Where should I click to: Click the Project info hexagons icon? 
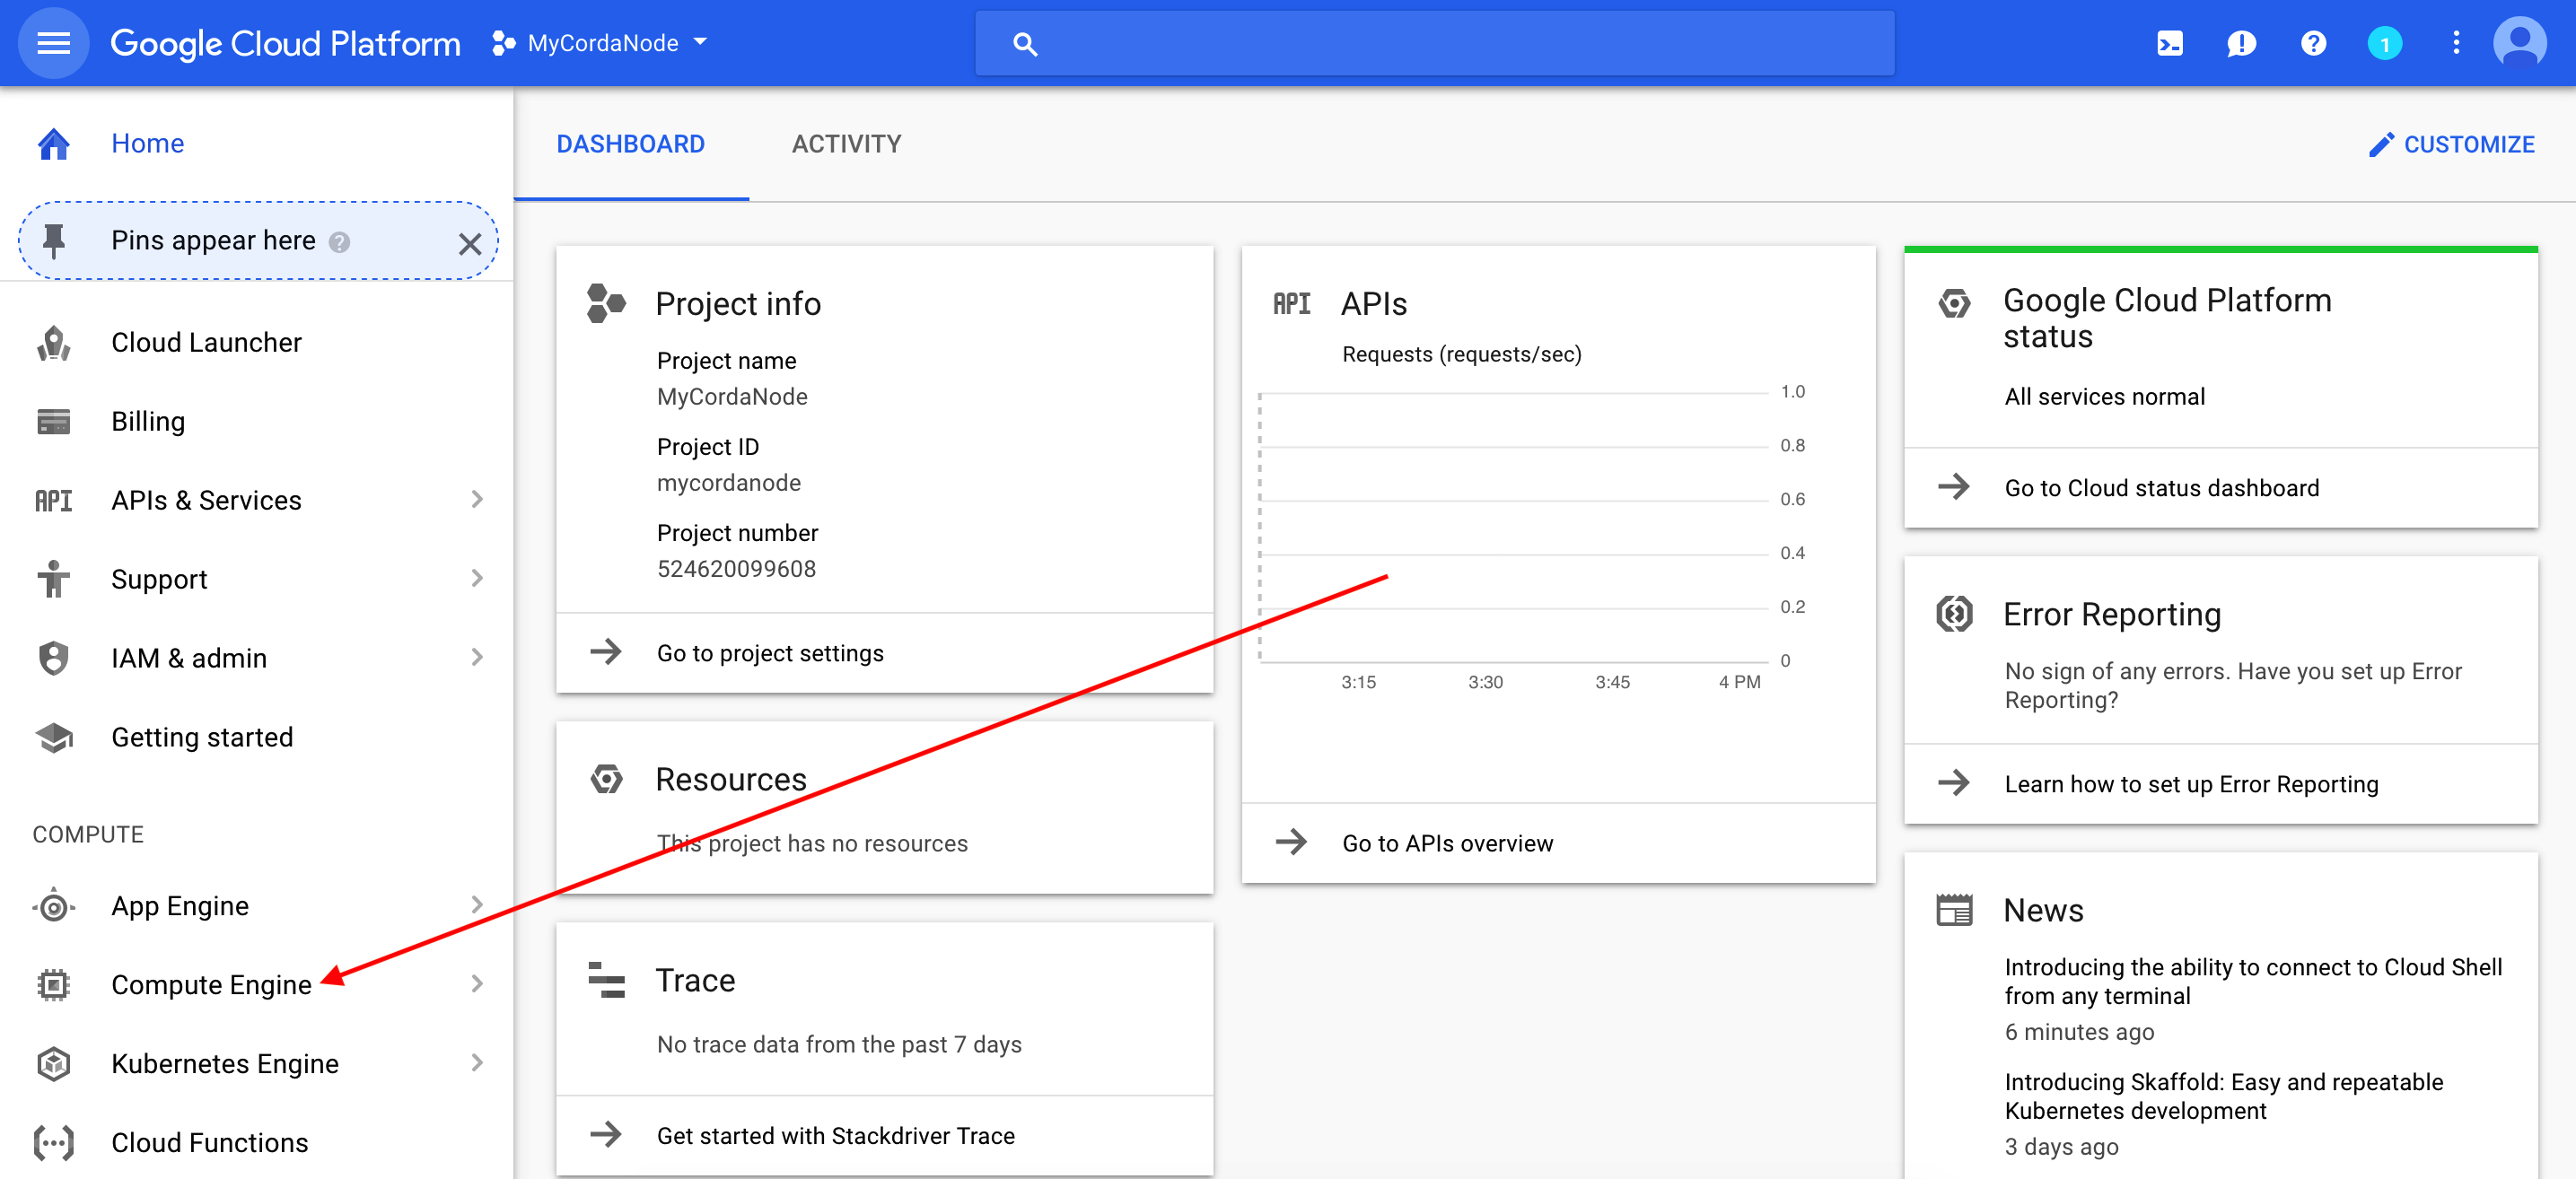click(606, 303)
